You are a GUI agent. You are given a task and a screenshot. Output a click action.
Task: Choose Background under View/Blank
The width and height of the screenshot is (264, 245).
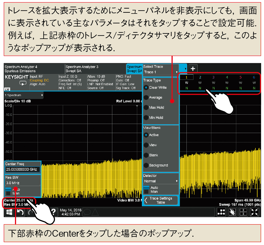(x=156, y=165)
